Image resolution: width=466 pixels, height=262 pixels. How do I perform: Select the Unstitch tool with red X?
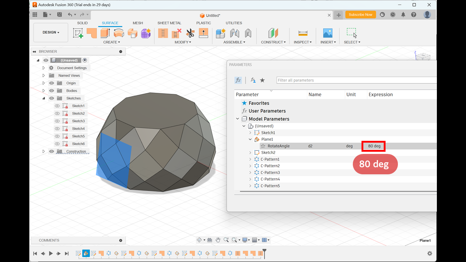177,33
